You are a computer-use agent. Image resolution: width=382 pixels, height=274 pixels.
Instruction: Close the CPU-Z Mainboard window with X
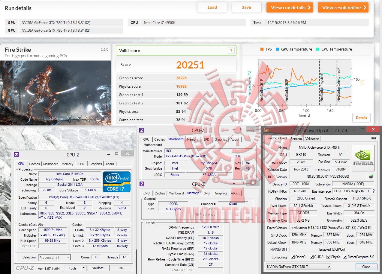[253, 129]
